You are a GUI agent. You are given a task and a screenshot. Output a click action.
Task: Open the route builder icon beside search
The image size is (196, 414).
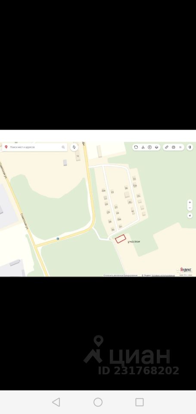click(x=74, y=147)
